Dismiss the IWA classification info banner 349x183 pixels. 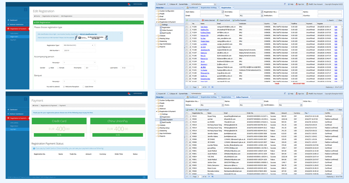(x=121, y=34)
